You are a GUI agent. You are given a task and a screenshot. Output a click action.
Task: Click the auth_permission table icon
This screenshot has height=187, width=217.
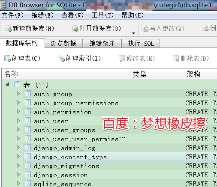click(28, 112)
